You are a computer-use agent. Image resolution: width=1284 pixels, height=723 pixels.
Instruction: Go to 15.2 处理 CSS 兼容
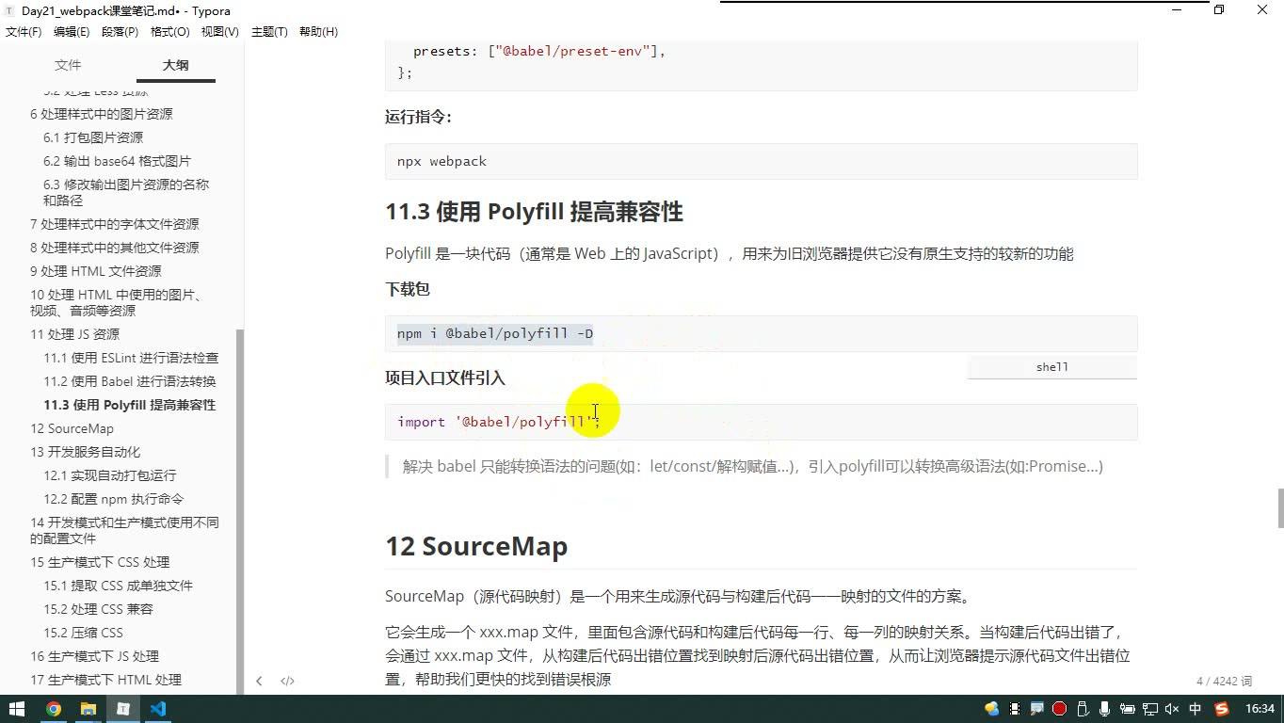tap(98, 609)
